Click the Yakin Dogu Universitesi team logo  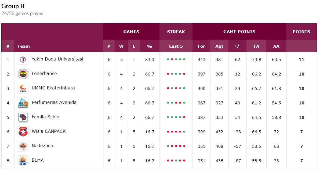tap(23, 59)
